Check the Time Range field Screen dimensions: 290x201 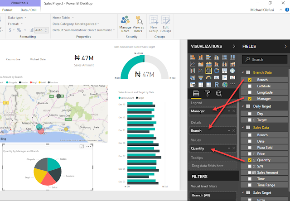pyautogui.click(x=250, y=185)
